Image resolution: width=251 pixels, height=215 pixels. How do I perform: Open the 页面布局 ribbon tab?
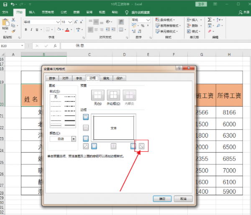(x=48, y=12)
